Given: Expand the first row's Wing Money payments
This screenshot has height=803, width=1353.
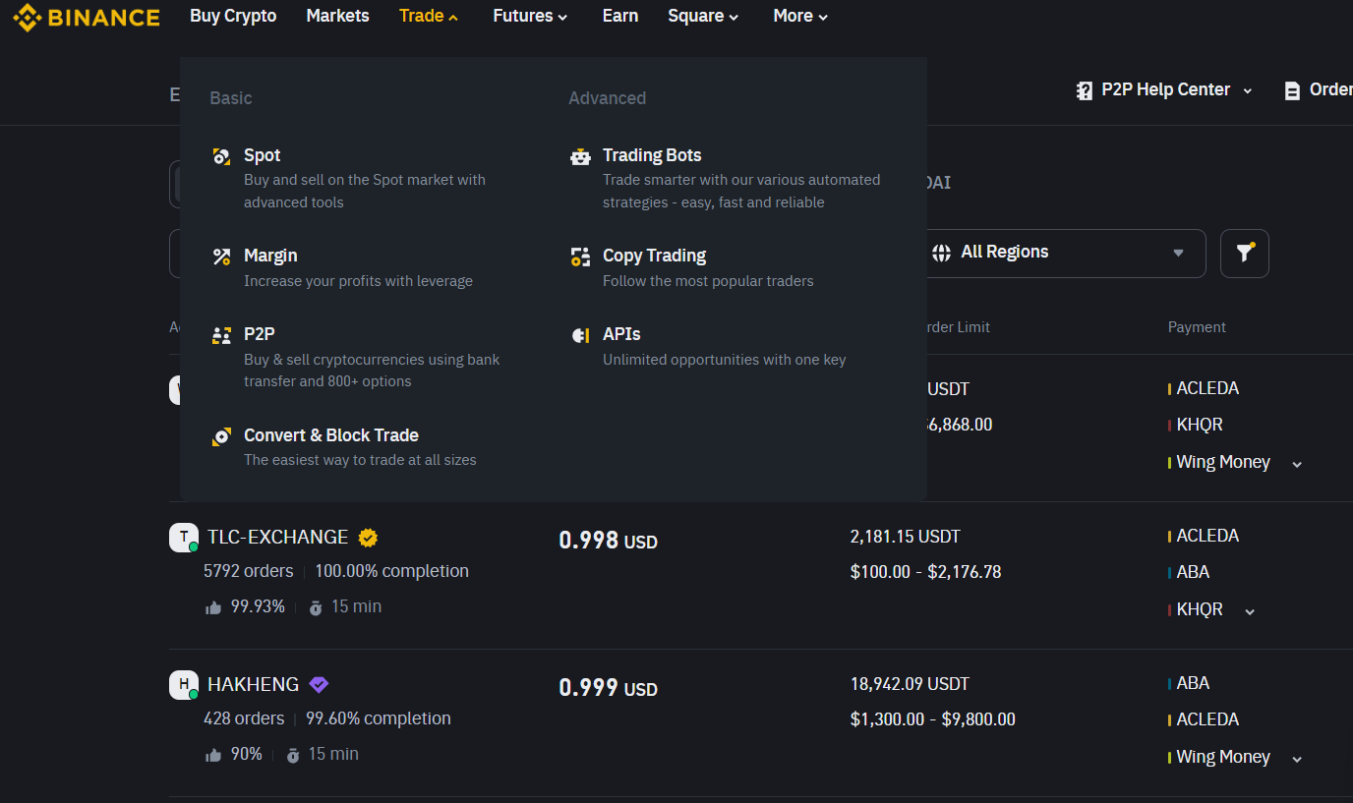Looking at the screenshot, I should pyautogui.click(x=1297, y=464).
